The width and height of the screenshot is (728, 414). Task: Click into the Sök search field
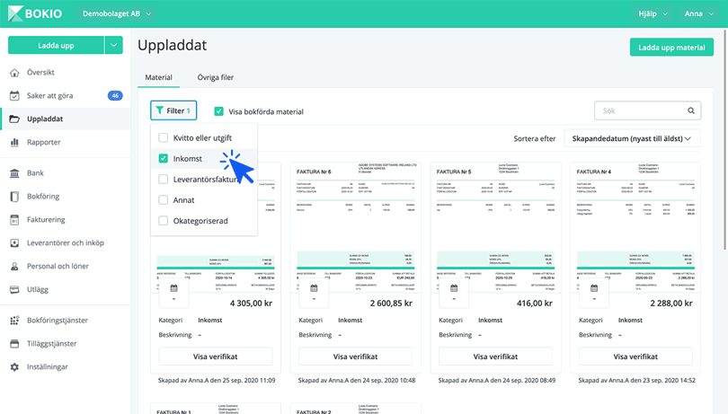[640, 111]
